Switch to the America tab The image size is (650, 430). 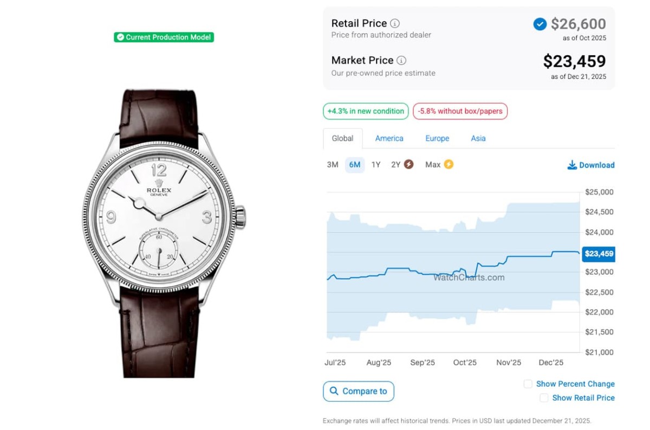coord(389,138)
